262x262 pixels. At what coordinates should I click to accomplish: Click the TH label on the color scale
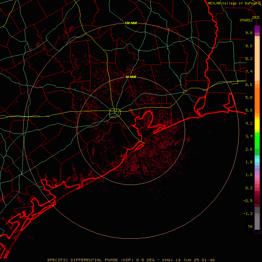(250, 227)
